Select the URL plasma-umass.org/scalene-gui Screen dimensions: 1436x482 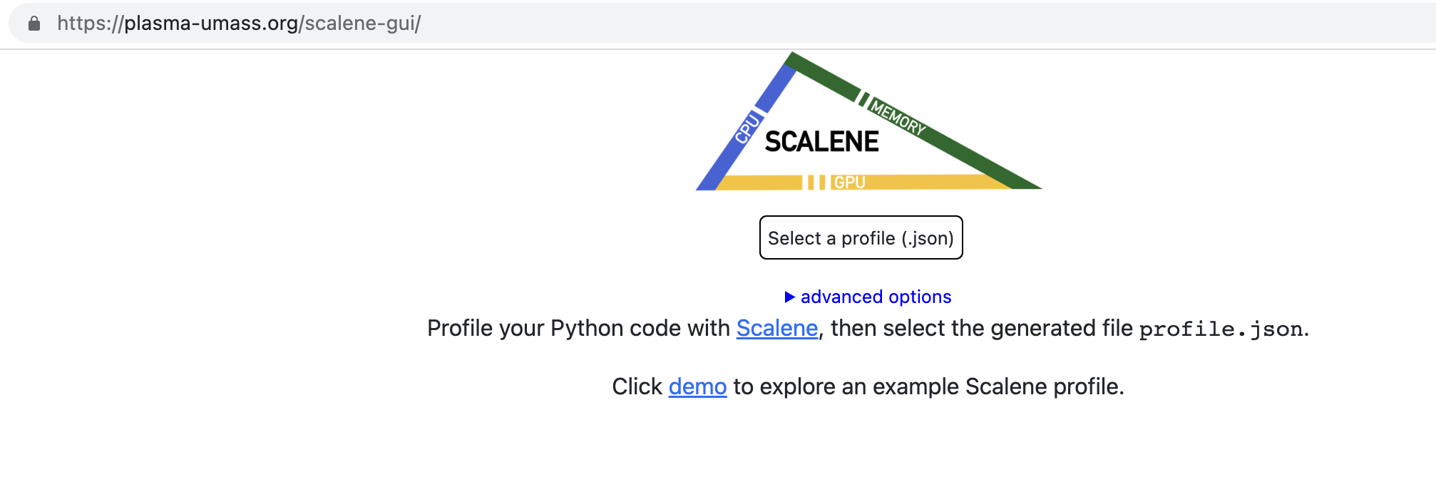[x=240, y=23]
